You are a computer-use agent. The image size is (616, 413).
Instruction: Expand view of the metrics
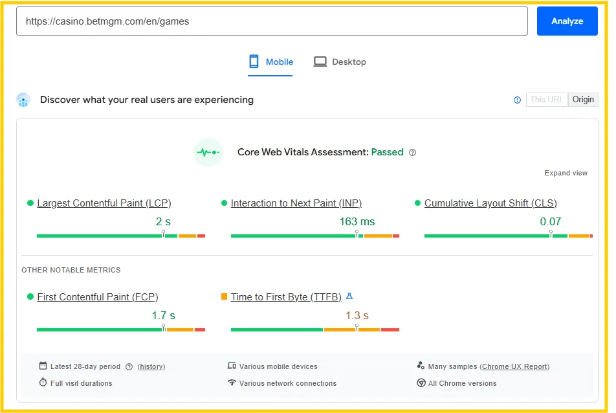click(x=566, y=173)
